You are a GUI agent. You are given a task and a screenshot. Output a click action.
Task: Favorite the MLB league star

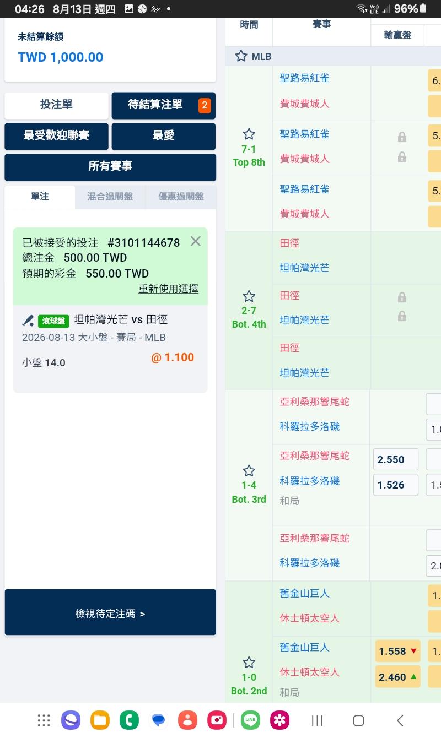[241, 56]
